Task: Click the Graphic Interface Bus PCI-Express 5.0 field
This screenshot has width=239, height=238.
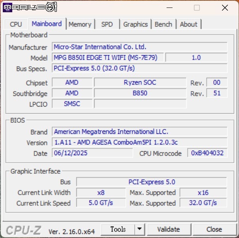Action: 152,182
